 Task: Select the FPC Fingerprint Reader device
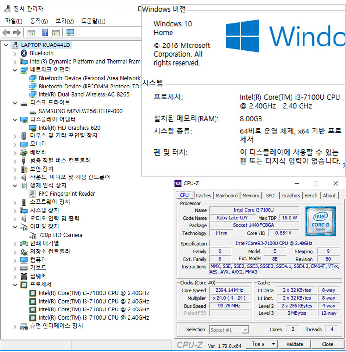click(66, 194)
